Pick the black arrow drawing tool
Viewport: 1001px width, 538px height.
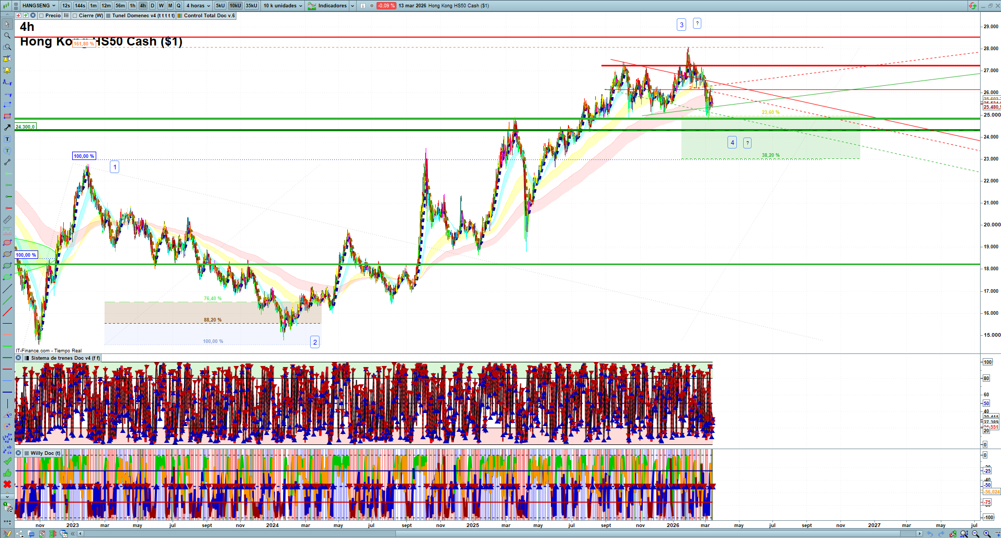tap(7, 128)
